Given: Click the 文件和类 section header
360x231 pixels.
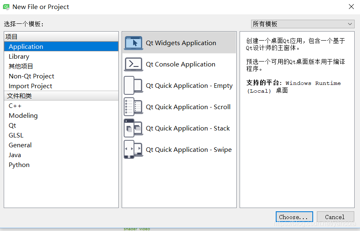Looking at the screenshot, I should [61, 96].
